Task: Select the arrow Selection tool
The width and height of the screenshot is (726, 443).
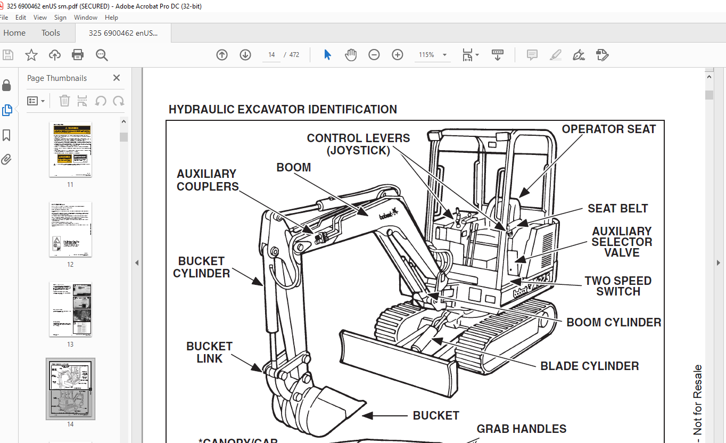Action: pyautogui.click(x=327, y=55)
